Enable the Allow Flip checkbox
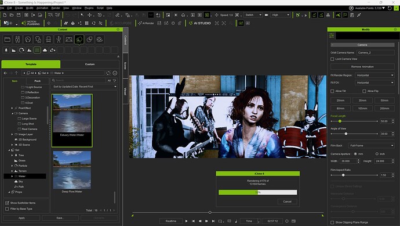 tap(364, 91)
